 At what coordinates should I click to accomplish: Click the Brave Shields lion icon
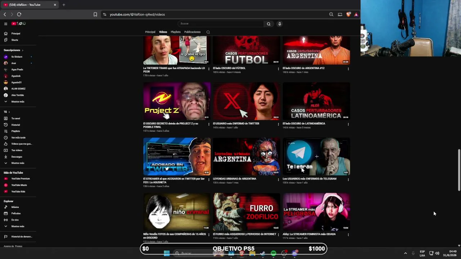coord(348,14)
